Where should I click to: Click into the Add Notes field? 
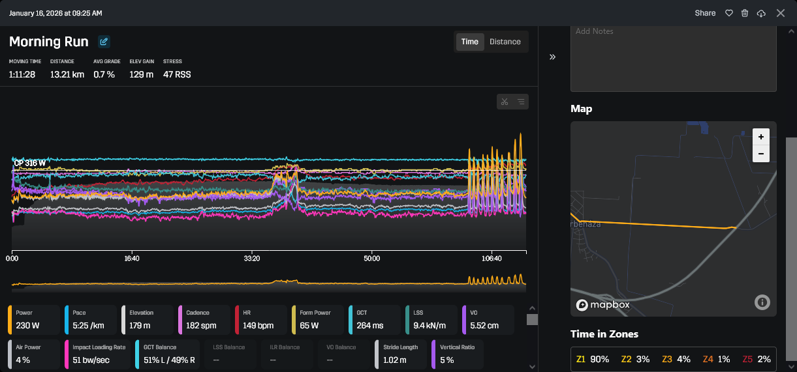pos(674,58)
